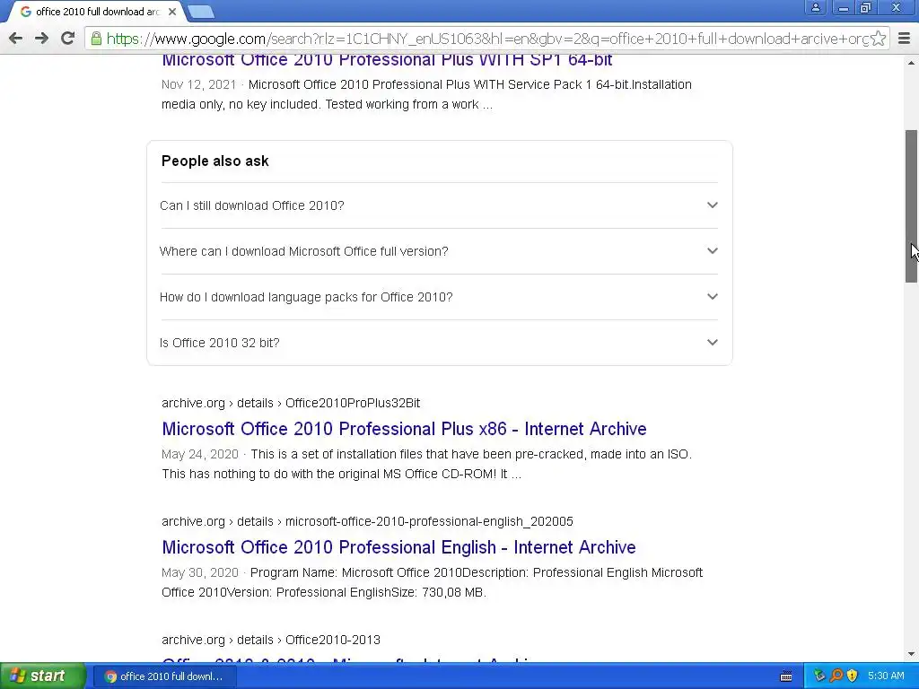Image resolution: width=919 pixels, height=689 pixels.
Task: Click the microsoft-office-2010-professional-english_202005 breadcrumb
Action: (x=429, y=521)
